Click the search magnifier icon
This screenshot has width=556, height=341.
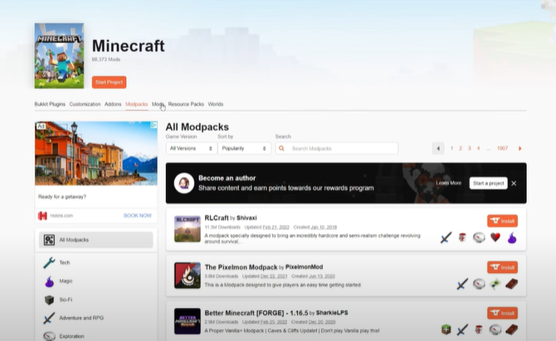click(x=281, y=148)
